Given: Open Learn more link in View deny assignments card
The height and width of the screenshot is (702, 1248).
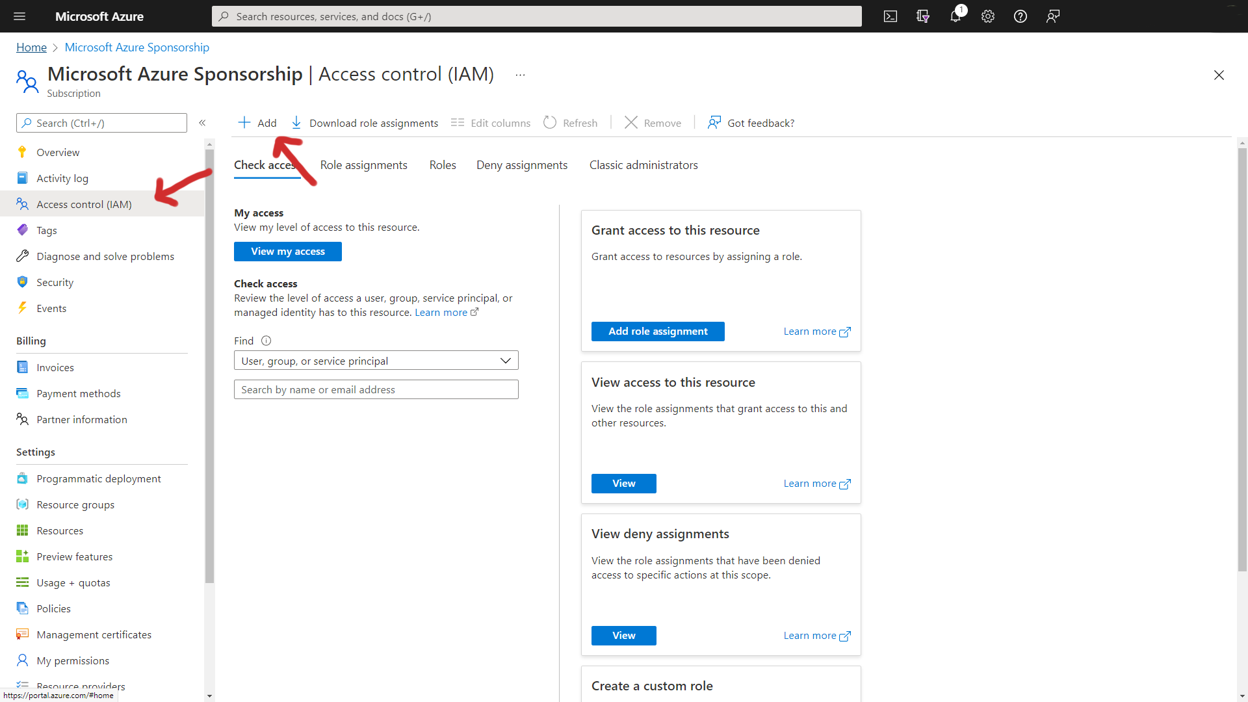Looking at the screenshot, I should click(x=817, y=636).
